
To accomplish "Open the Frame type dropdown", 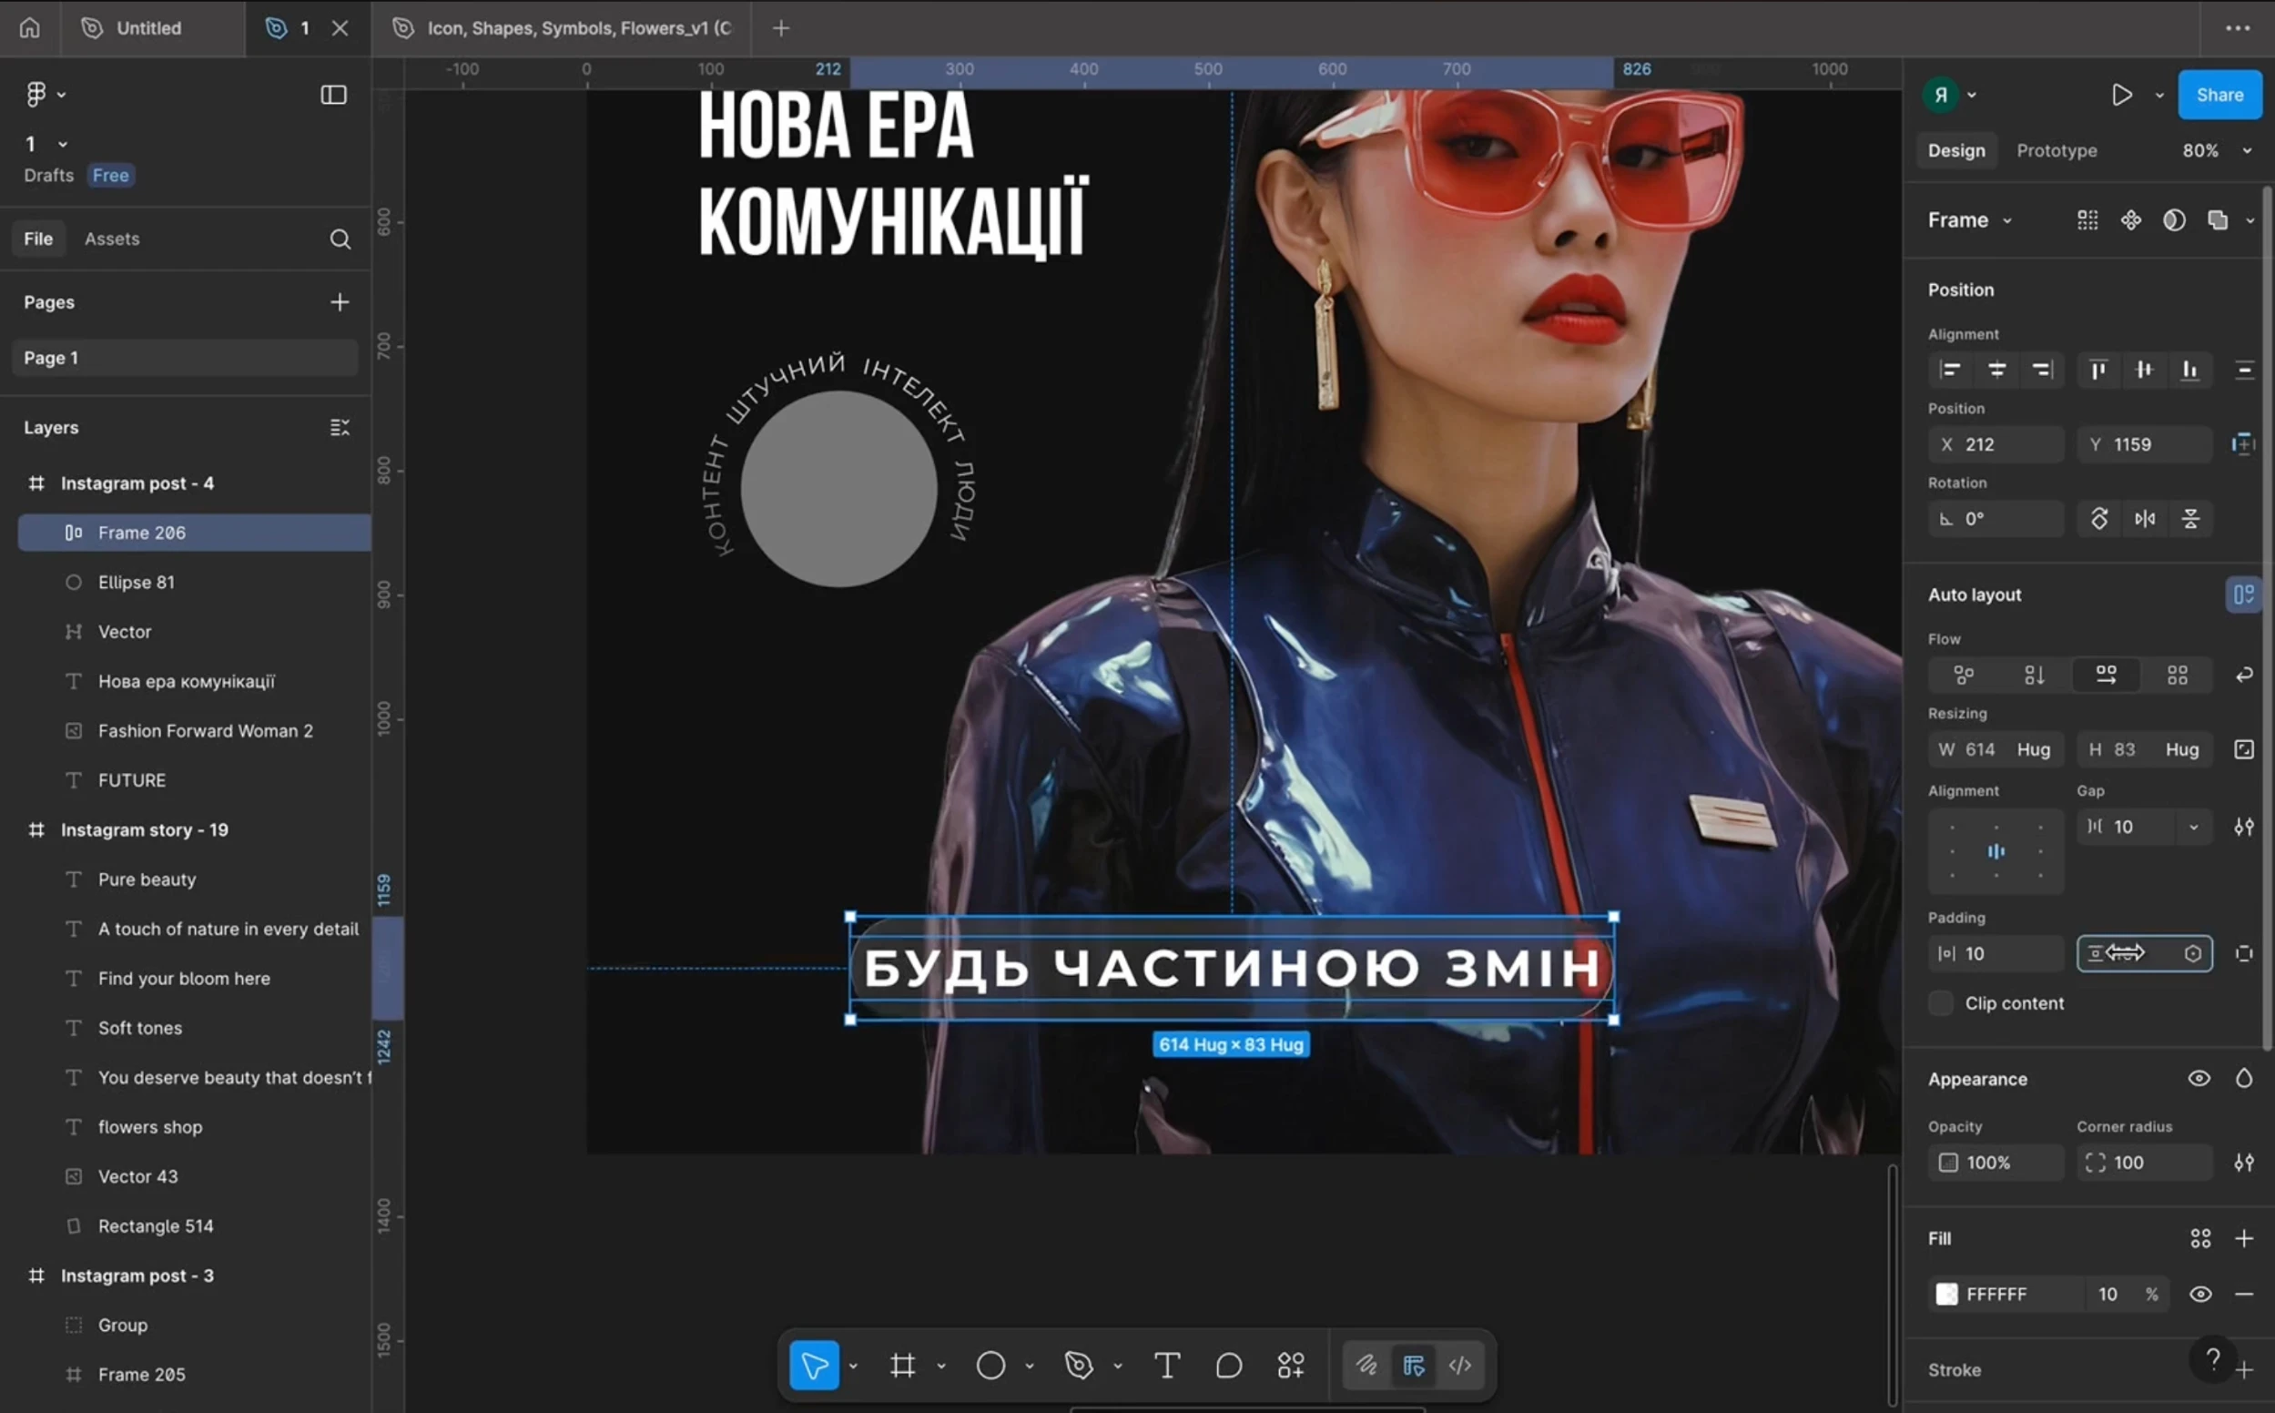I will click(x=1969, y=219).
